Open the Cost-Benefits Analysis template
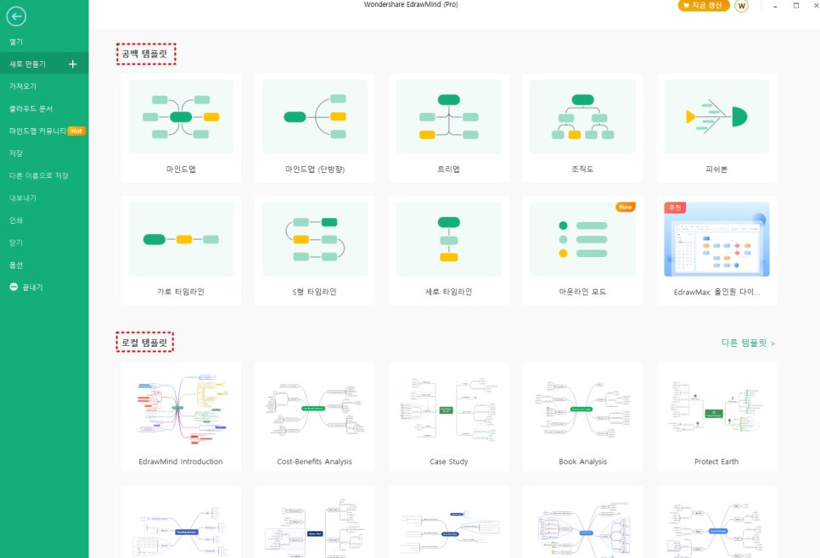 pyautogui.click(x=315, y=417)
